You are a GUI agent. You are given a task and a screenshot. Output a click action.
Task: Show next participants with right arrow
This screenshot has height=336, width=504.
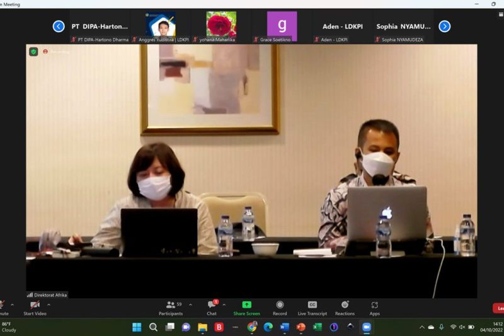click(445, 26)
